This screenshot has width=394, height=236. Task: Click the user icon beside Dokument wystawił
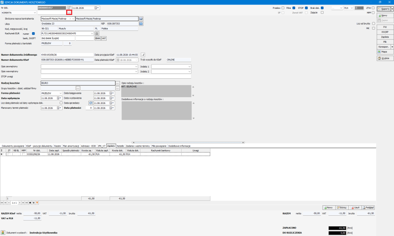[x=3, y=233]
